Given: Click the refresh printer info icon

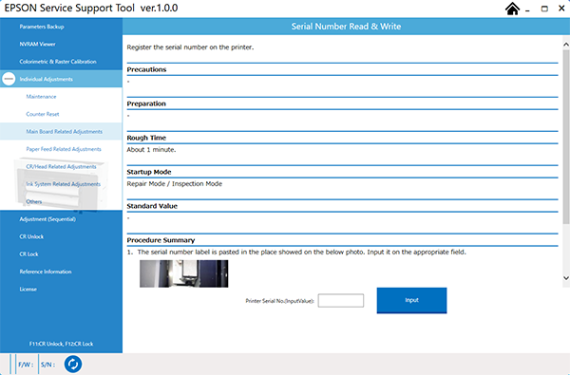Looking at the screenshot, I should pos(73,364).
